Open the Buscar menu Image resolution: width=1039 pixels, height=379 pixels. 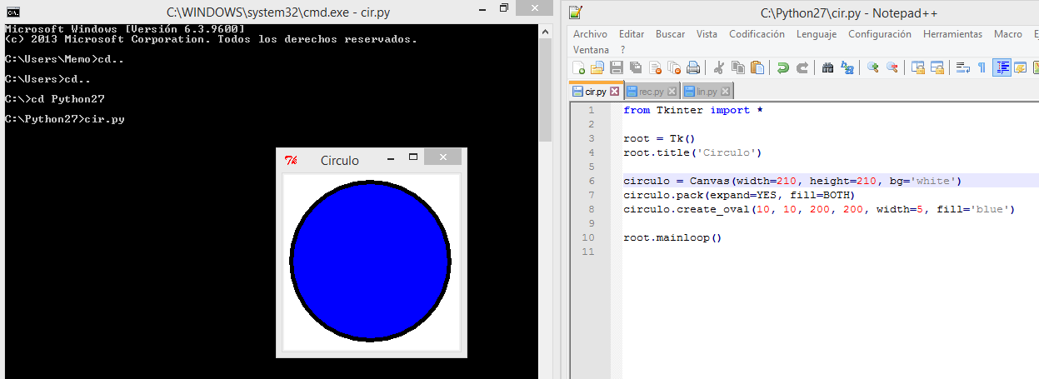click(670, 34)
